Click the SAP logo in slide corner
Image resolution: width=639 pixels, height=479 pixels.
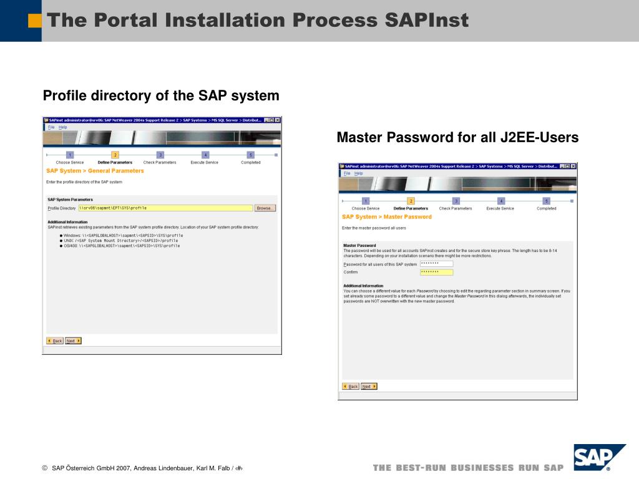click(x=600, y=457)
